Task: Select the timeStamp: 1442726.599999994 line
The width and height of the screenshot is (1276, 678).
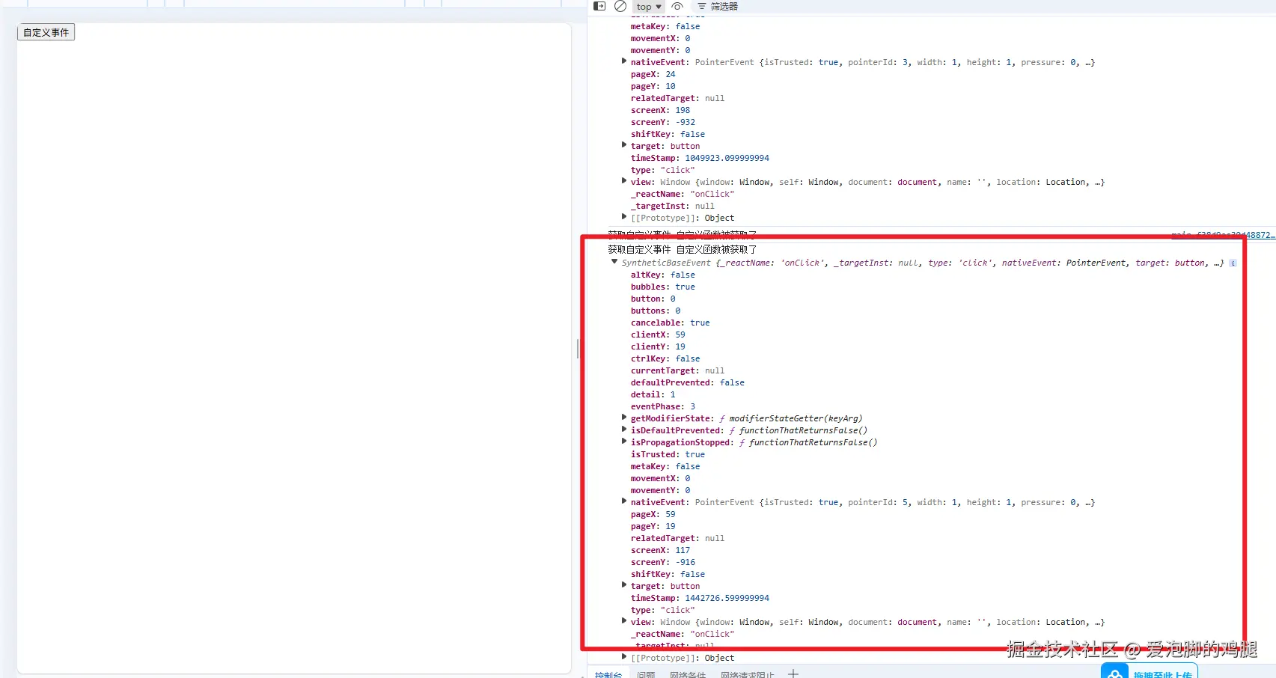Action: [x=700, y=598]
